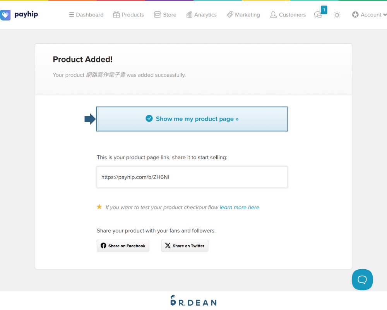Share the product on Facebook
This screenshot has width=387, height=310.
[123, 246]
